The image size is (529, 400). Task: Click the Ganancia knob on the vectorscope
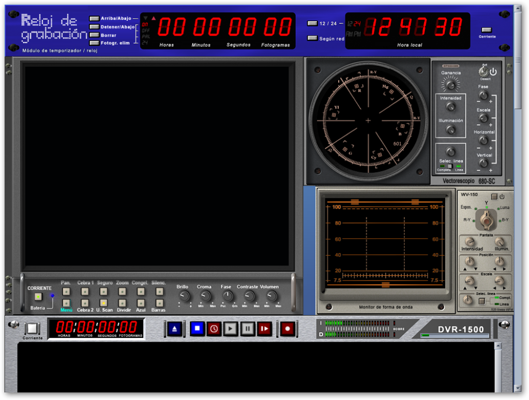point(450,84)
